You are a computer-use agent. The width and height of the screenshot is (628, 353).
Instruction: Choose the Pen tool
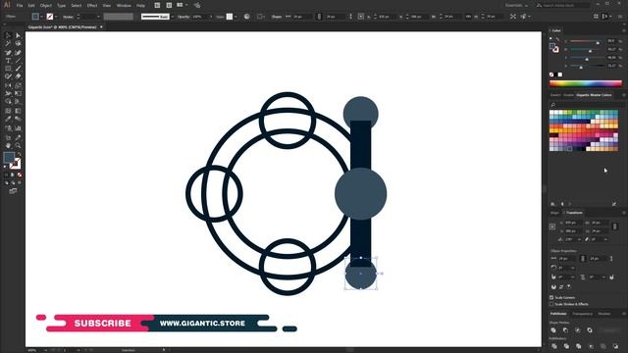click(x=8, y=52)
